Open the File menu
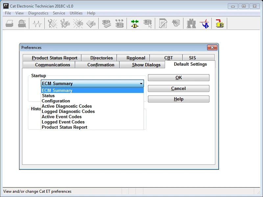The height and width of the screenshot is (197, 263). coord(8,13)
